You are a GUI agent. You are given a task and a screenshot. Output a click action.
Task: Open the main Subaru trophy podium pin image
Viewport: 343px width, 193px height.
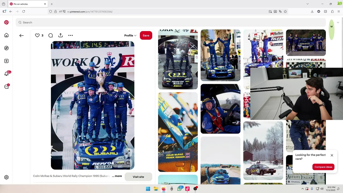point(92,105)
